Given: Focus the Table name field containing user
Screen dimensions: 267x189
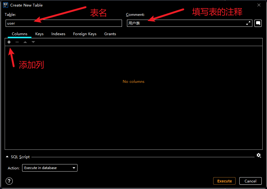Looking at the screenshot, I should (63, 23).
